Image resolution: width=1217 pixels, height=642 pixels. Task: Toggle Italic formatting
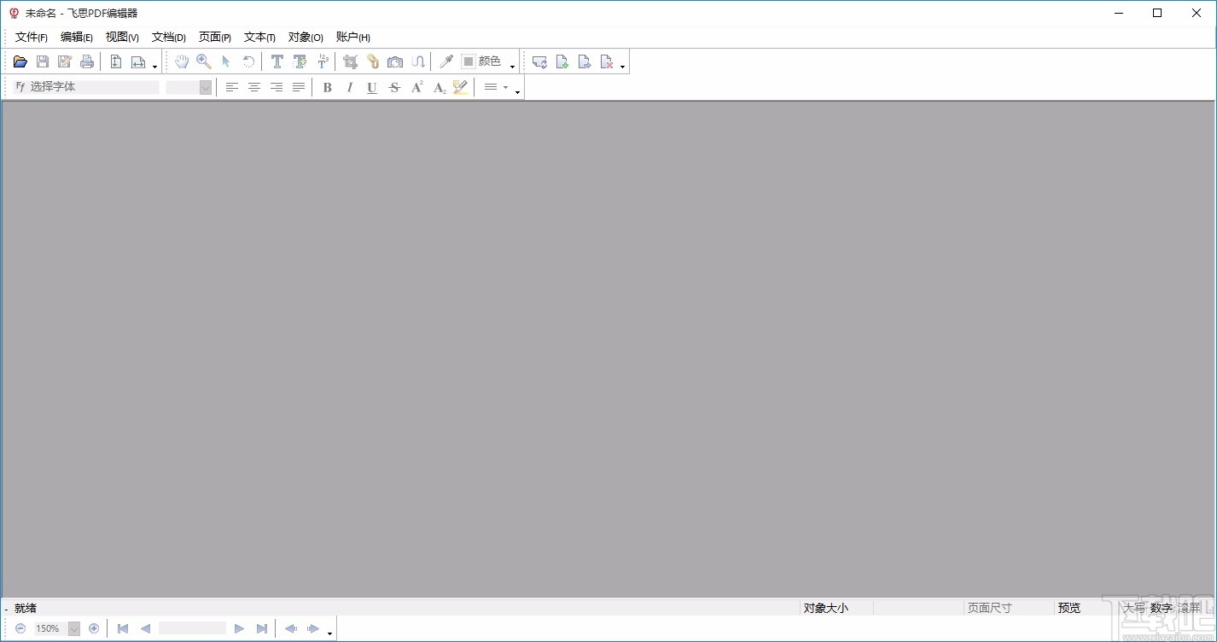[349, 87]
